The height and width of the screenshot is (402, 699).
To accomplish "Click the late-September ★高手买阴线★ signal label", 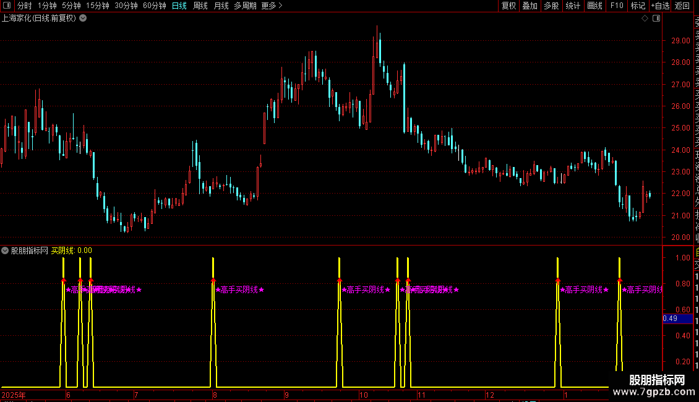I will pos(366,289).
